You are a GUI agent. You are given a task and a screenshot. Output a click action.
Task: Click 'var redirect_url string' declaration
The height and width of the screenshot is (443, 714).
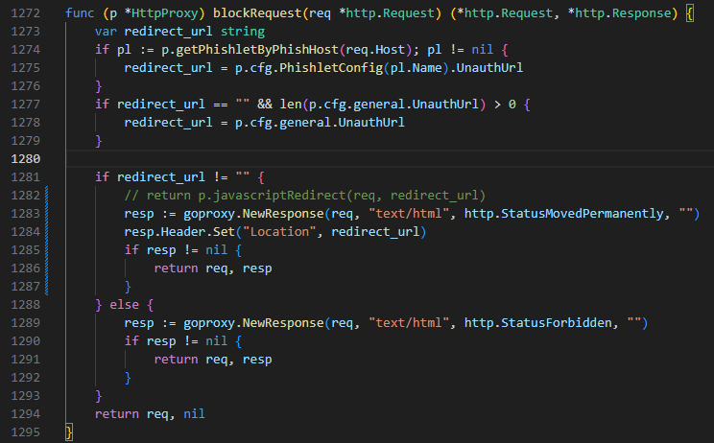point(179,32)
